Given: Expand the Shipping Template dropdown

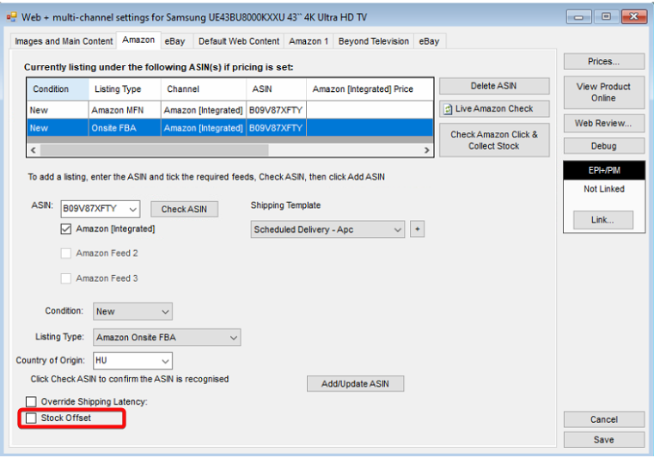Looking at the screenshot, I should pyautogui.click(x=396, y=230).
